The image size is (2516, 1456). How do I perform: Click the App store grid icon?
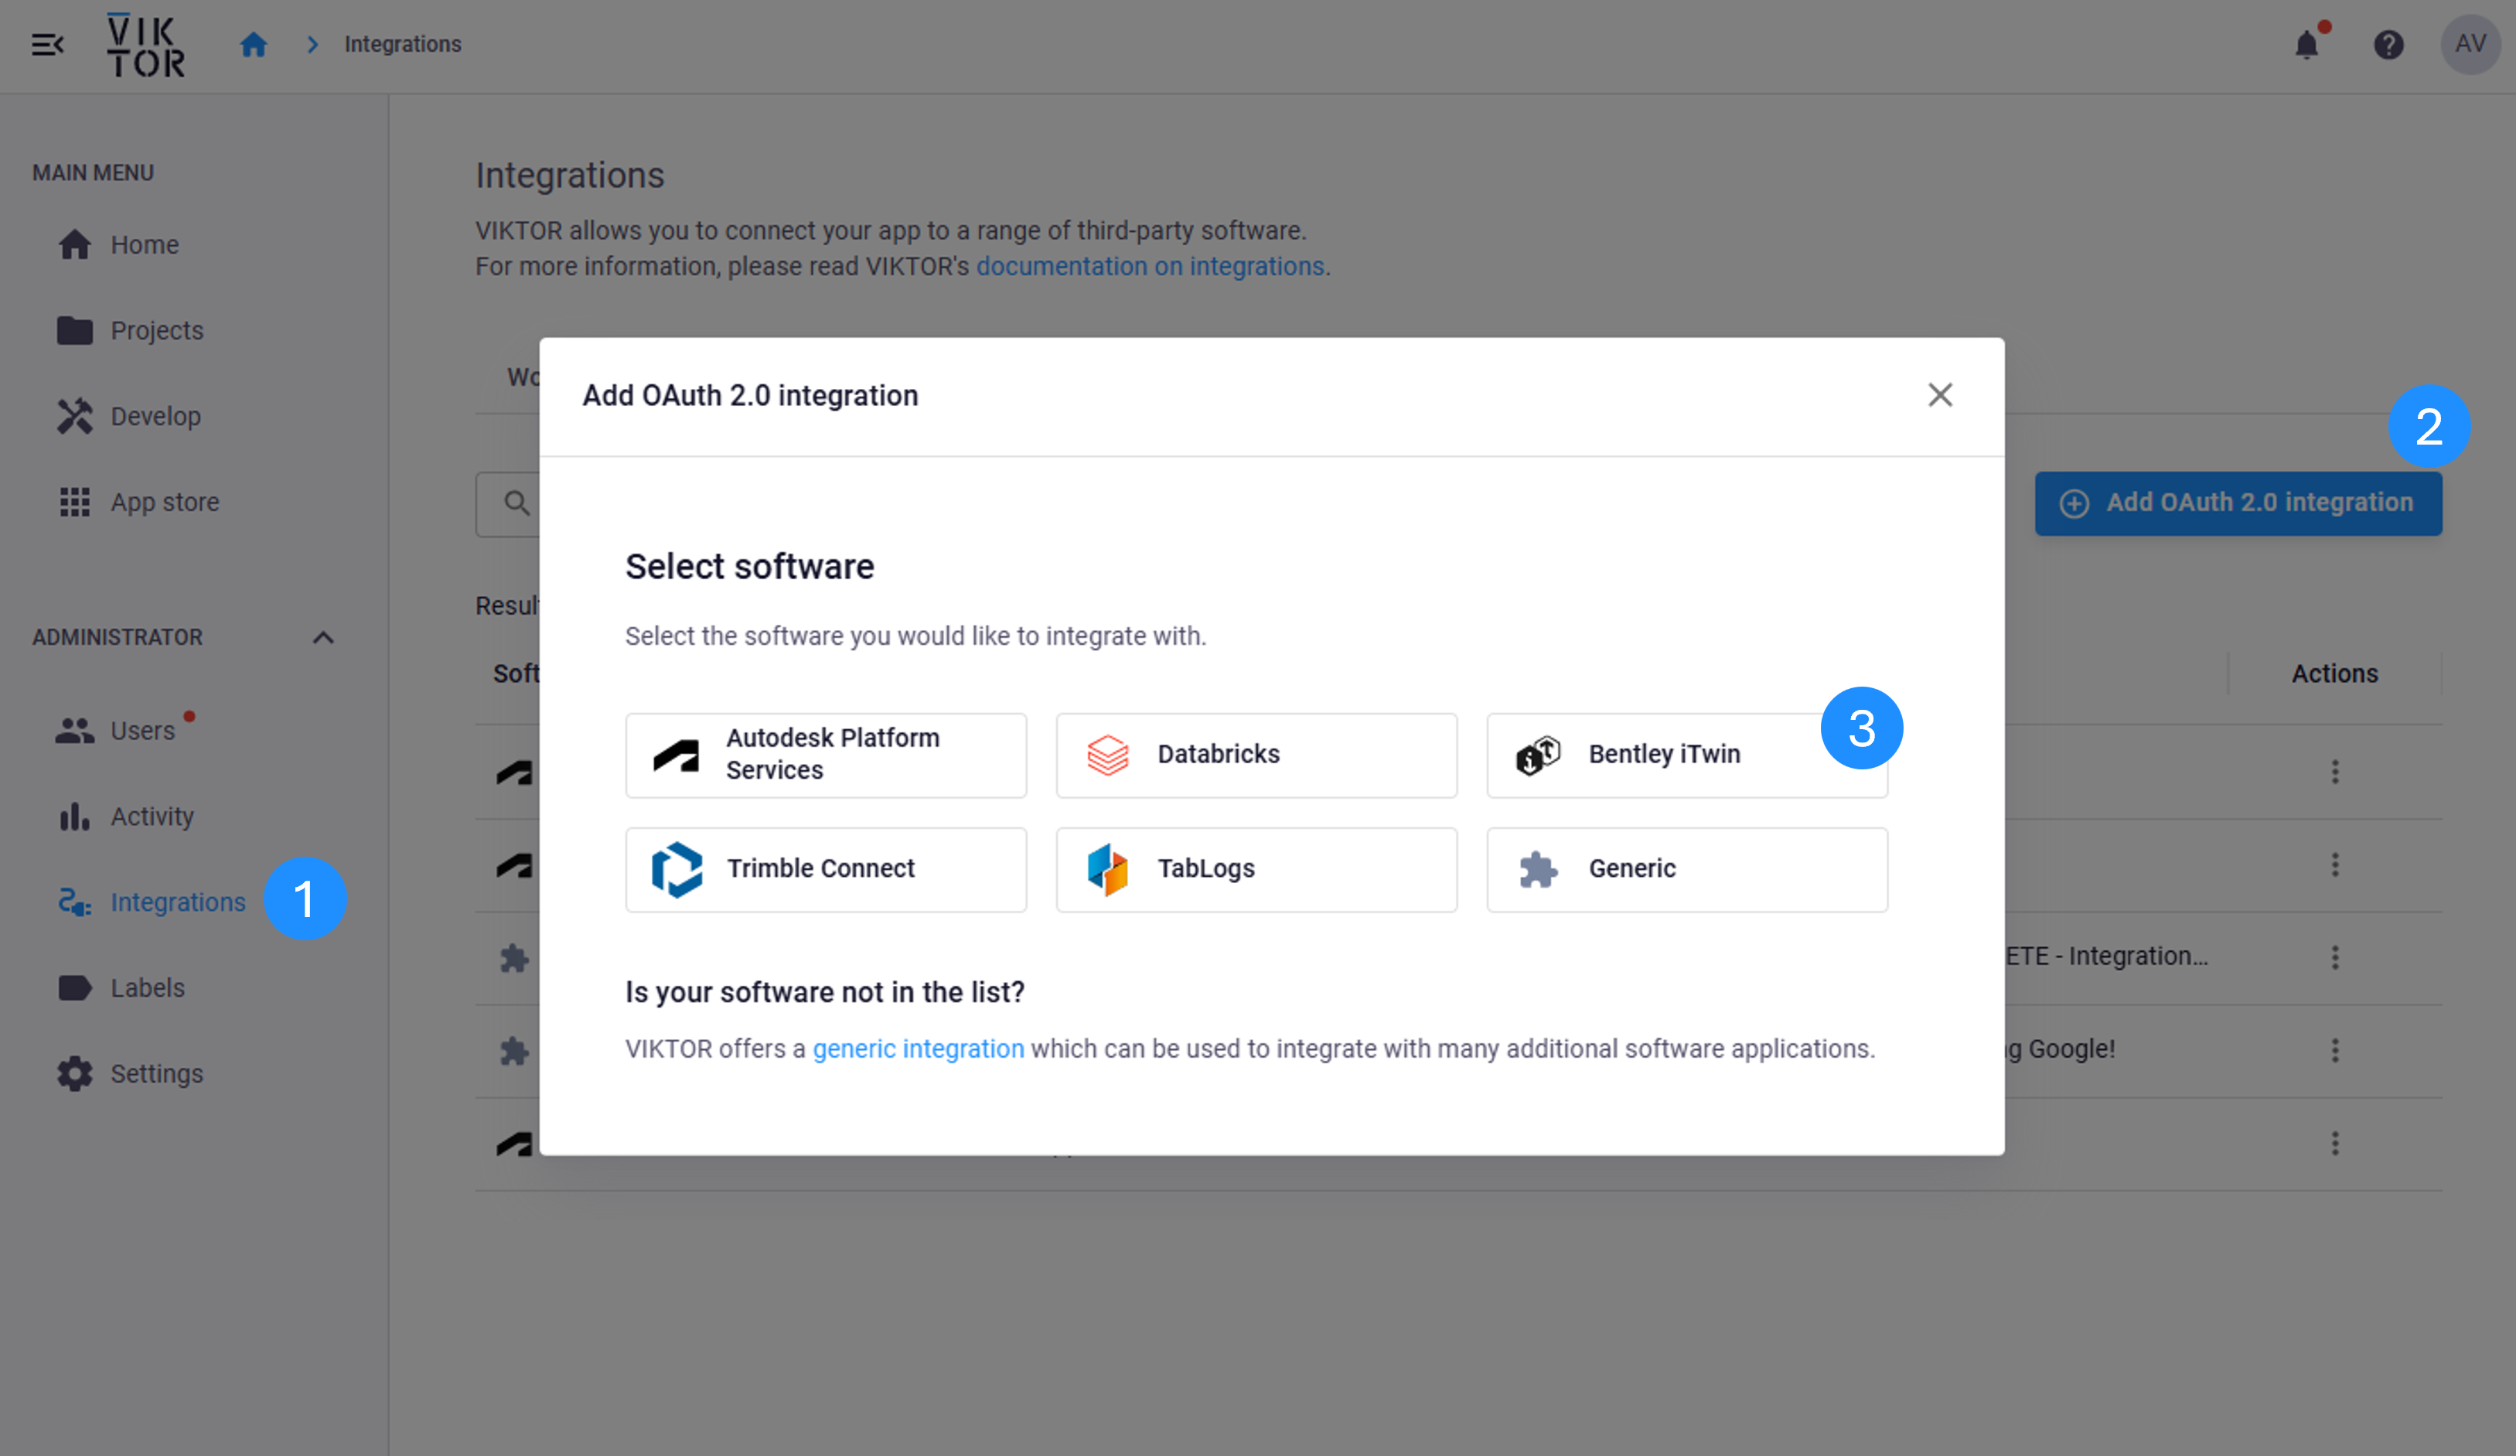click(75, 503)
